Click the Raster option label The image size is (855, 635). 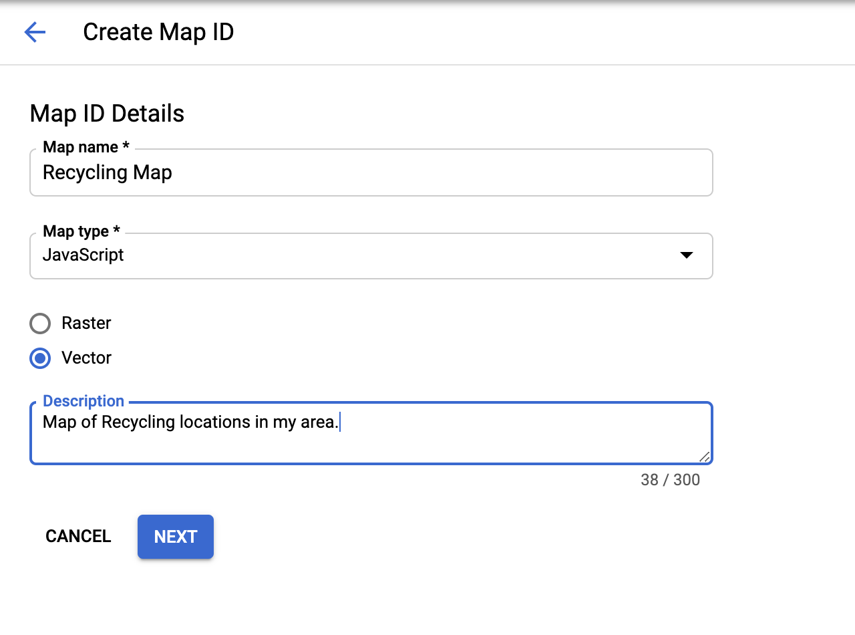pos(86,324)
